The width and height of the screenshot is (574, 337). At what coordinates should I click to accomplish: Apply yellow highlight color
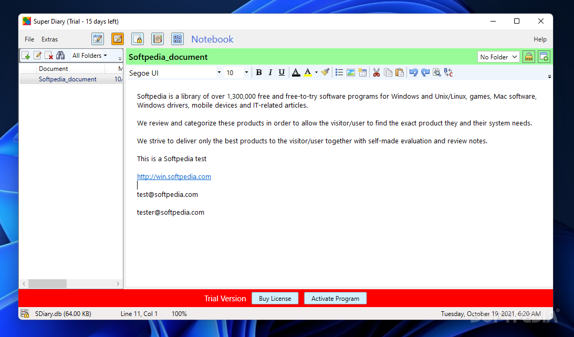(308, 72)
